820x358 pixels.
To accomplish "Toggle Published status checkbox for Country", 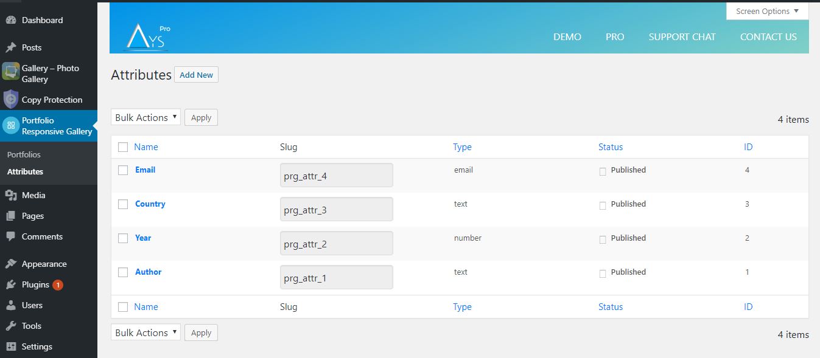I will click(603, 205).
